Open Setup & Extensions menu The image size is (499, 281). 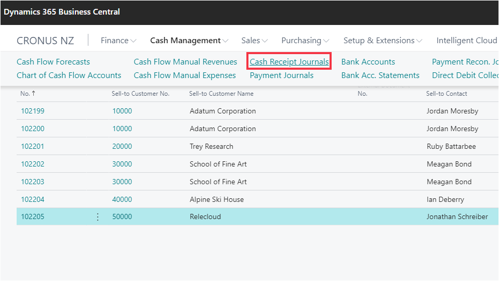(383, 41)
